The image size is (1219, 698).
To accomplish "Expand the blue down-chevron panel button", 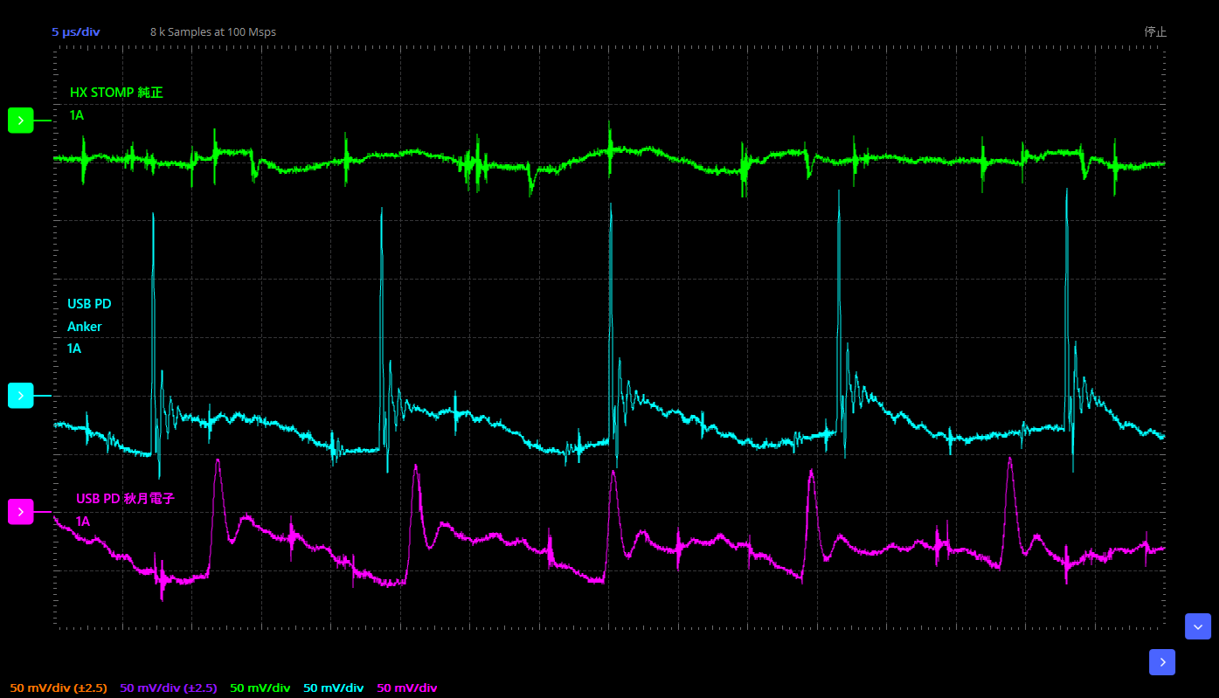I will tap(1197, 626).
